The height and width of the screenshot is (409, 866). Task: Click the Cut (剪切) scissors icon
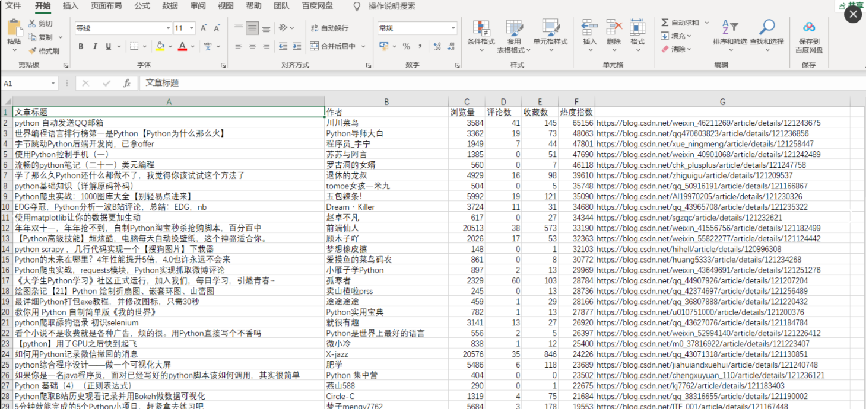[32, 24]
